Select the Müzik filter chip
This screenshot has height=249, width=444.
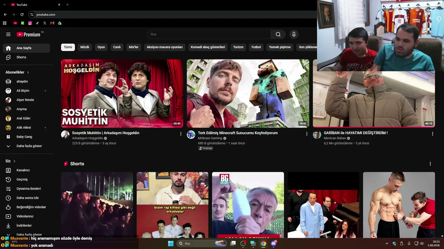85,47
